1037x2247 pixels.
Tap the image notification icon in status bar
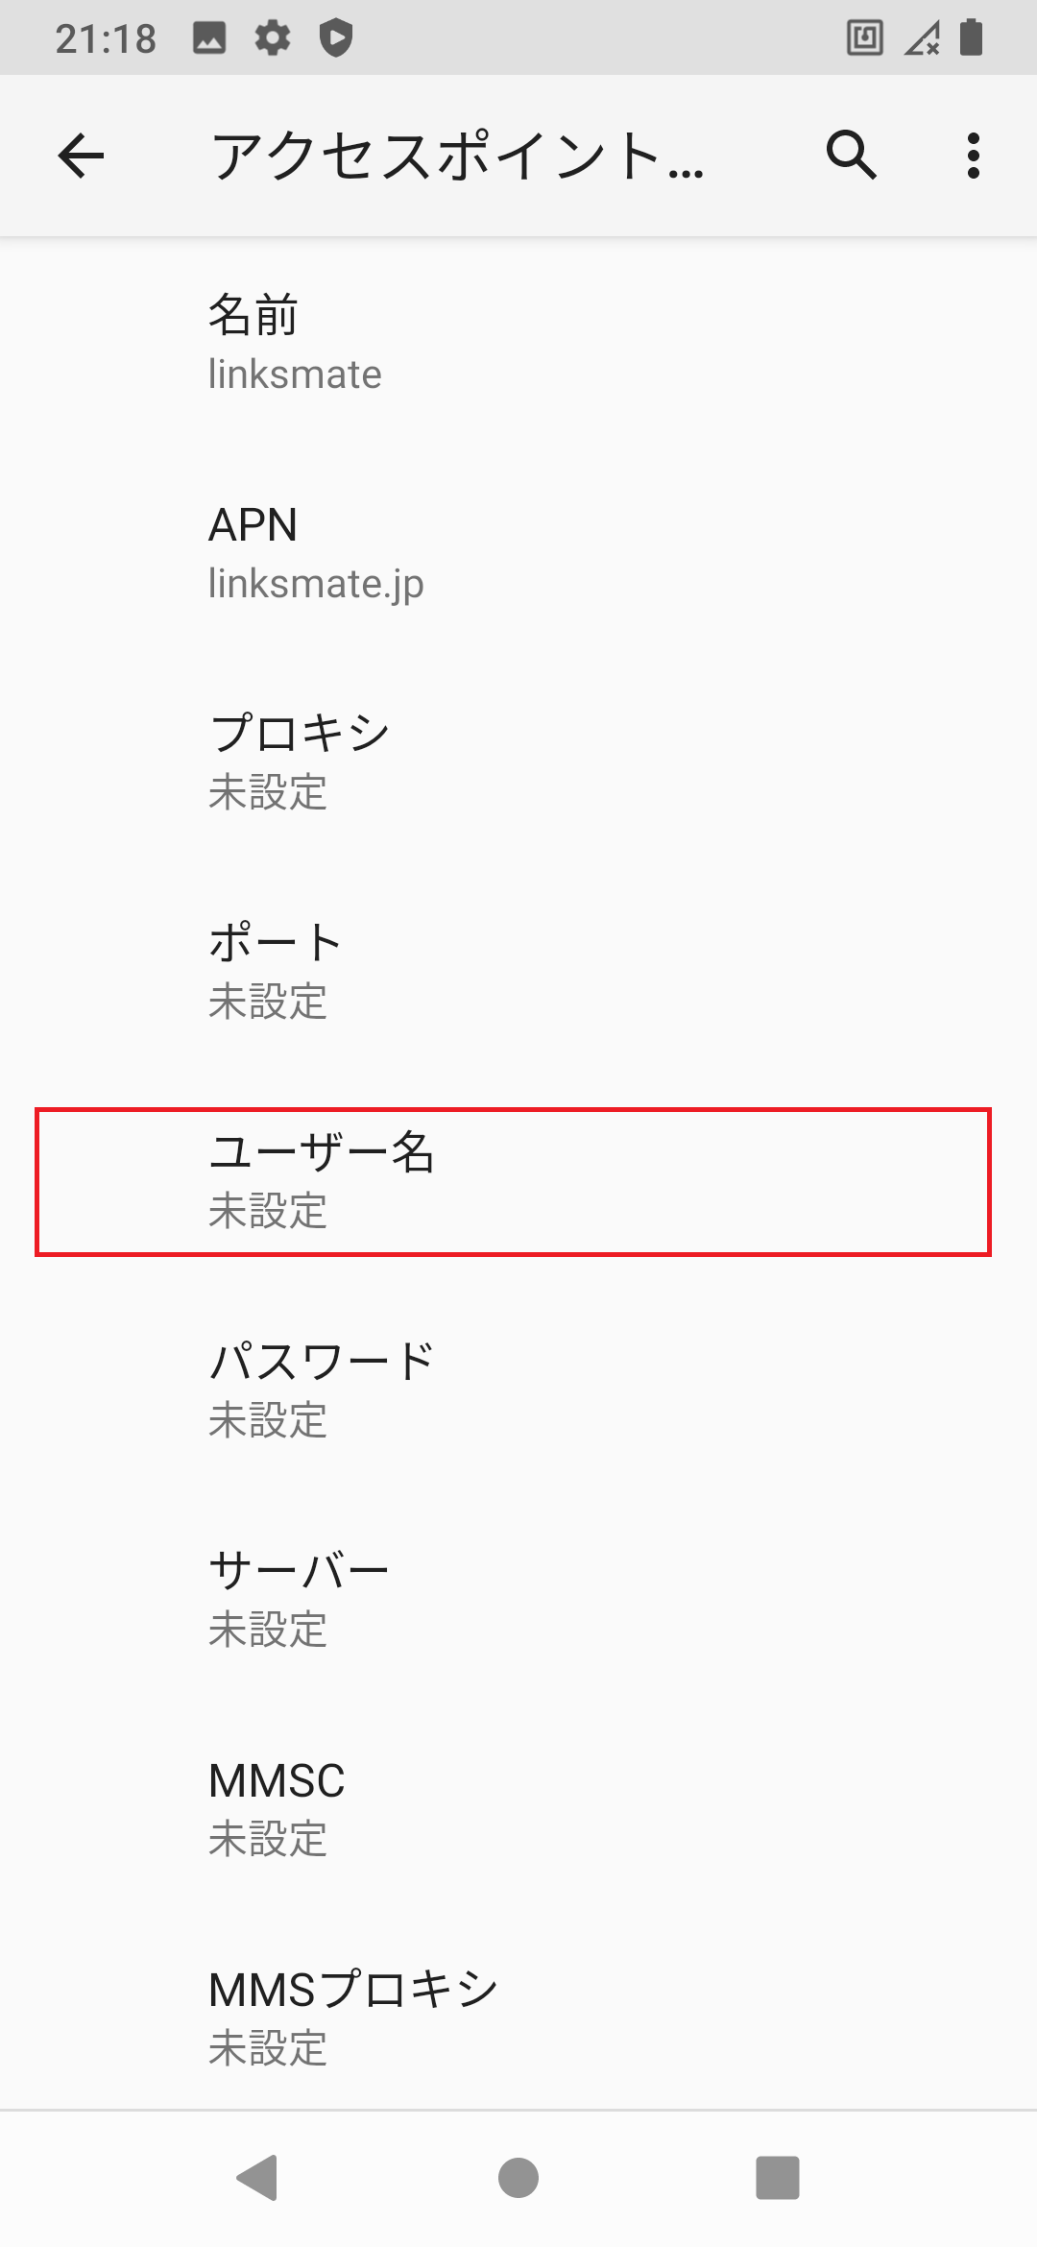[209, 38]
